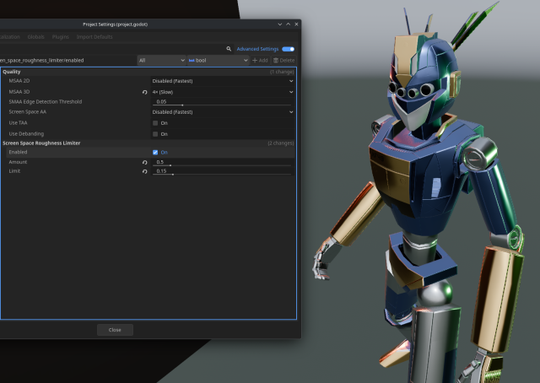
Task: Enable the Use TAA checkbox
Action: click(155, 123)
